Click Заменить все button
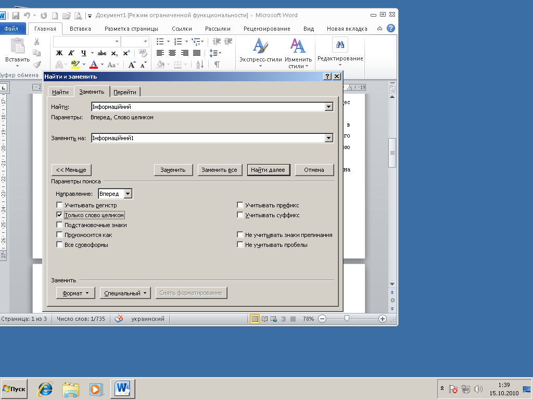The height and width of the screenshot is (400, 533). 219,170
